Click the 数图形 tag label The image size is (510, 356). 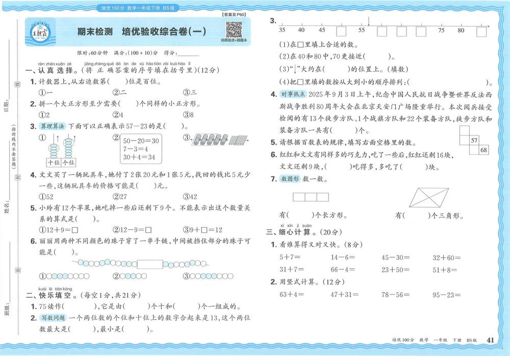coord(290,179)
